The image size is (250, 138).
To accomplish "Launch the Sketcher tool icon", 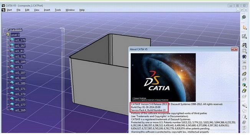I will point(244,36).
